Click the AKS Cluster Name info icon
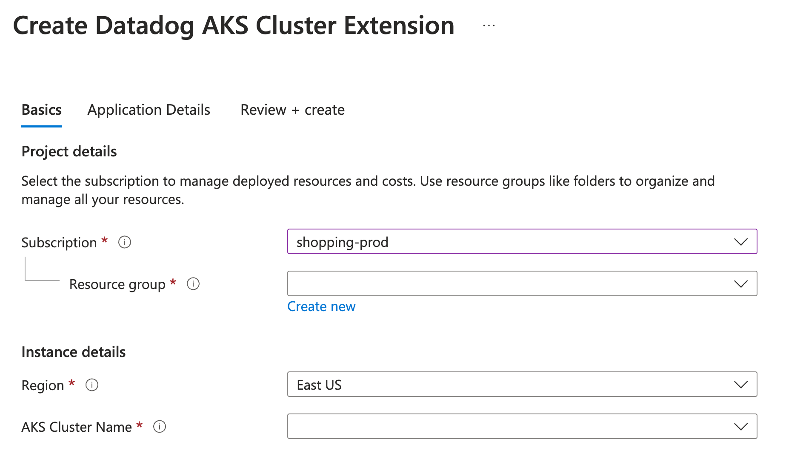The image size is (806, 470). [x=159, y=427]
